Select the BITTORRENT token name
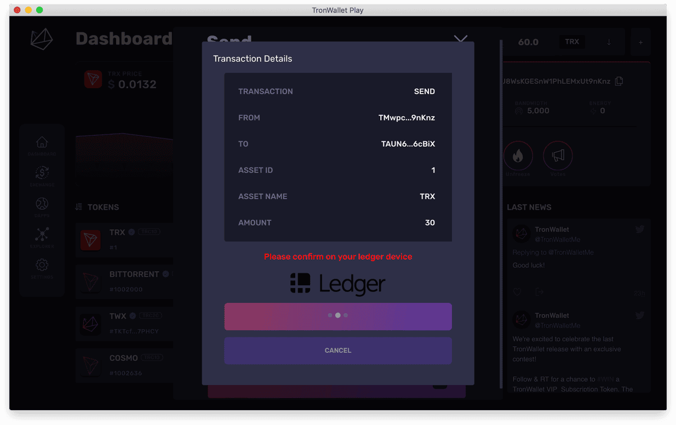The width and height of the screenshot is (676, 425). click(x=134, y=274)
